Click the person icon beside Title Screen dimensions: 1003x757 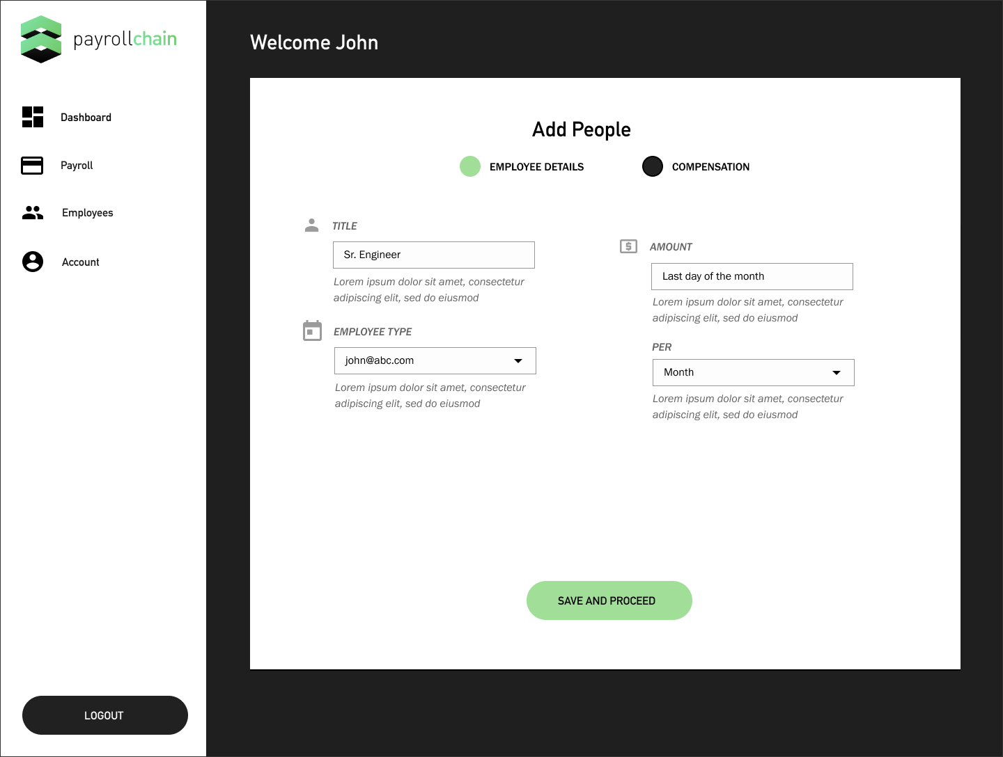pyautogui.click(x=311, y=225)
